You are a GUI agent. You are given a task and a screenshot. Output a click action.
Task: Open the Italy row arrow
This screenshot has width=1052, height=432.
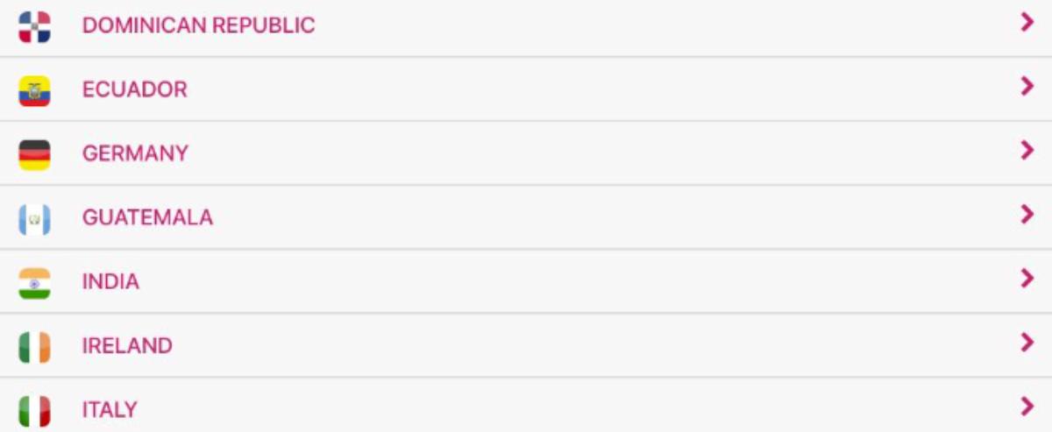click(x=1027, y=406)
